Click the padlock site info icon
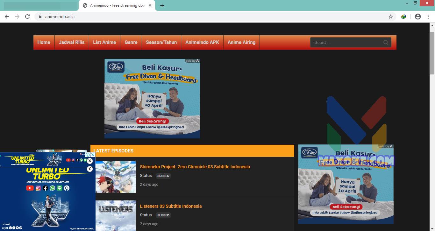 40,17
